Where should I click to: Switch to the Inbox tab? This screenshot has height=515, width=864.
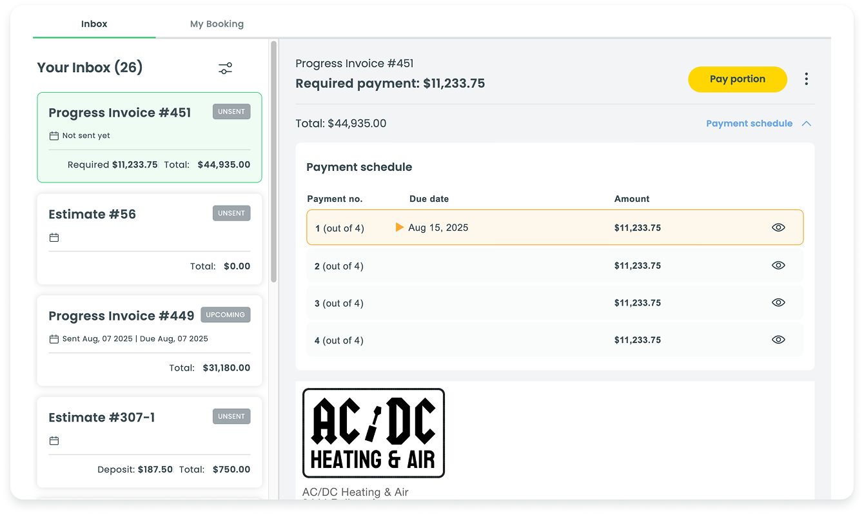pyautogui.click(x=94, y=24)
